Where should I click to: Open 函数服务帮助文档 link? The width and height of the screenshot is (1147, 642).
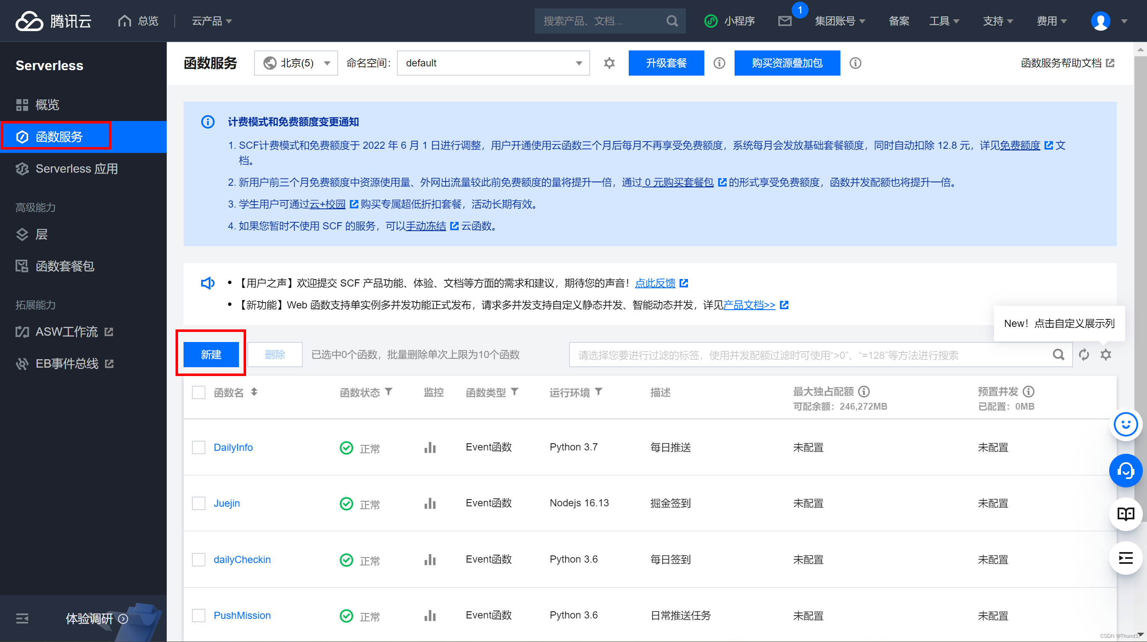[1067, 63]
